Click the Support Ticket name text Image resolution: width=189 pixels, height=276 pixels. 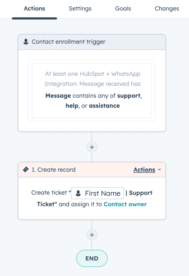94,199
